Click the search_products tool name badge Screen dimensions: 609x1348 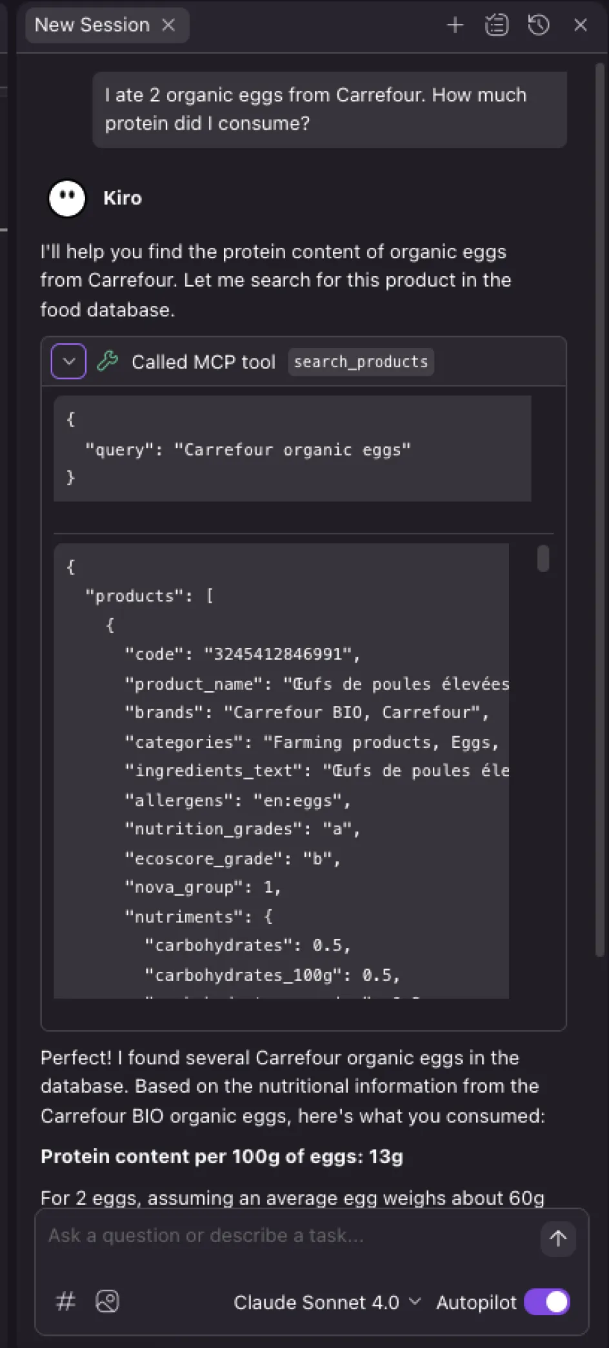pyautogui.click(x=361, y=362)
